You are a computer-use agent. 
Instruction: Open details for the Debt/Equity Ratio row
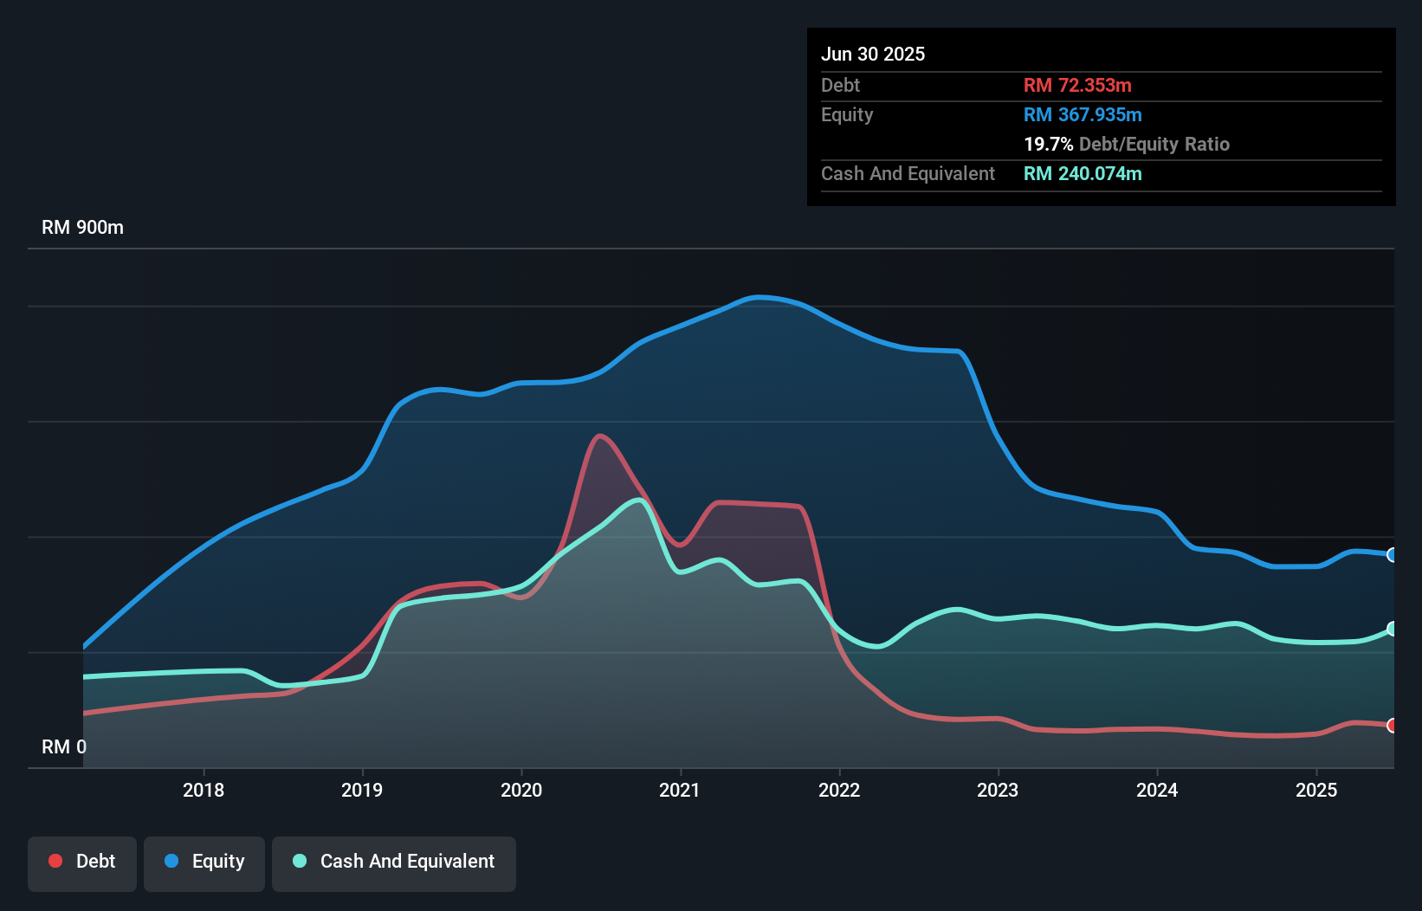click(x=1128, y=144)
